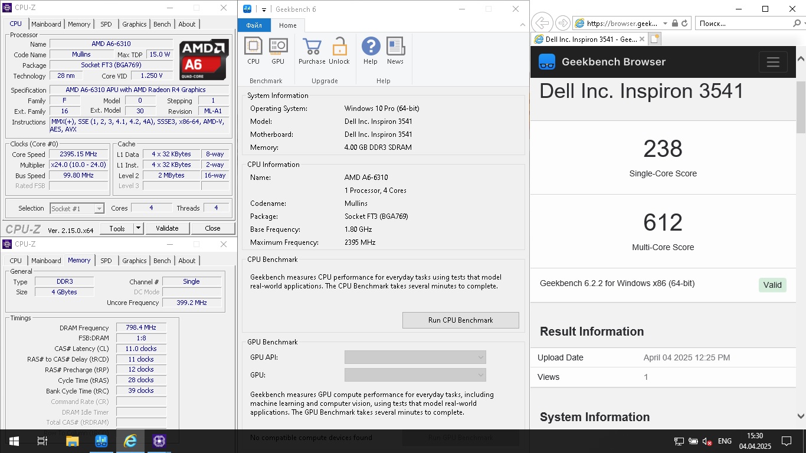
Task: Click the magnifier icon in IE search box
Action: pos(797,24)
